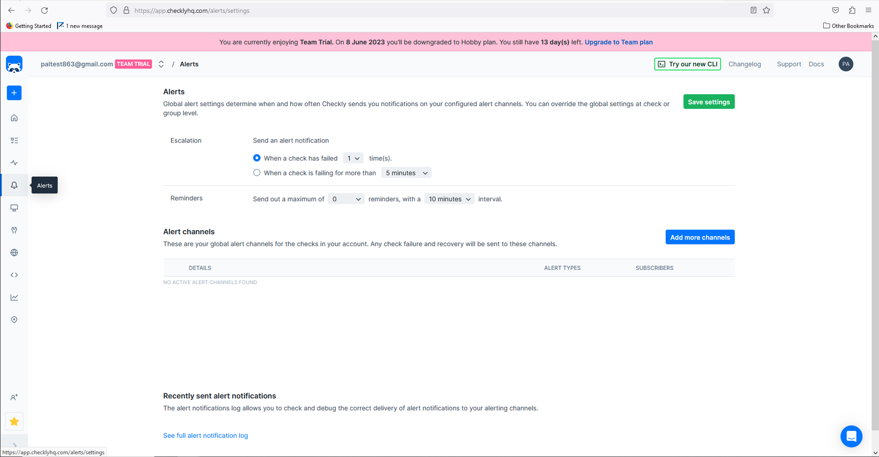Viewport: 879px width, 457px height.
Task: Open the code snippets brackets icon
Action: click(x=14, y=275)
